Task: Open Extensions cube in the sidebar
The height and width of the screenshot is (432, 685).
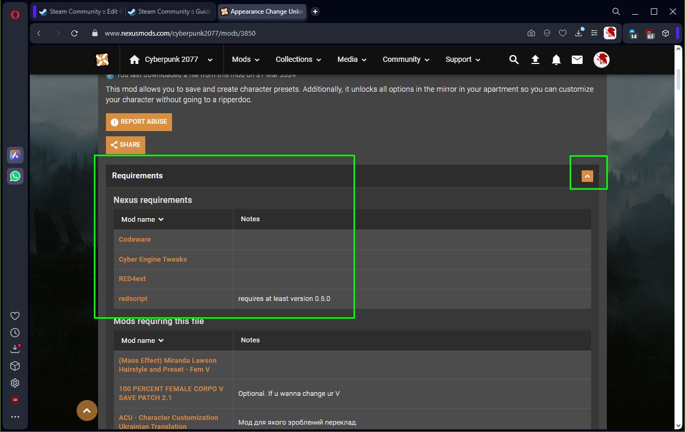Action: point(15,366)
